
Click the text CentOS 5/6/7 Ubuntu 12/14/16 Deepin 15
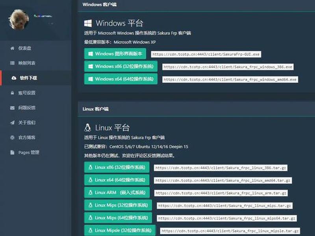[x=149, y=147]
